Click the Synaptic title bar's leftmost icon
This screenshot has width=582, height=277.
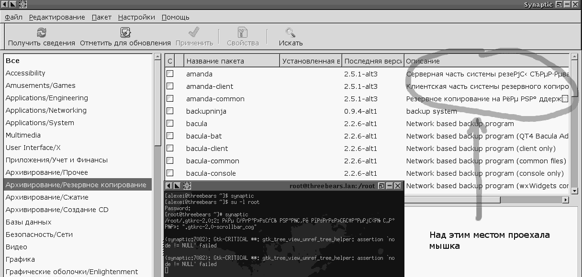click(4, 4)
